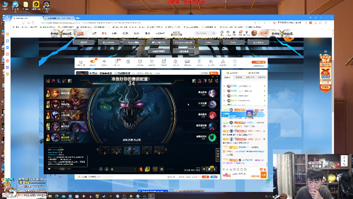
Task: Expand the fourth nav item dropdown on Huya header
Action: pyautogui.click(x=126, y=34)
